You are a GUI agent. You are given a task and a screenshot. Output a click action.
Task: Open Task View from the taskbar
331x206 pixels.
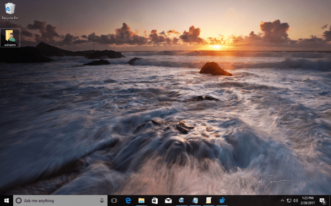click(x=114, y=200)
